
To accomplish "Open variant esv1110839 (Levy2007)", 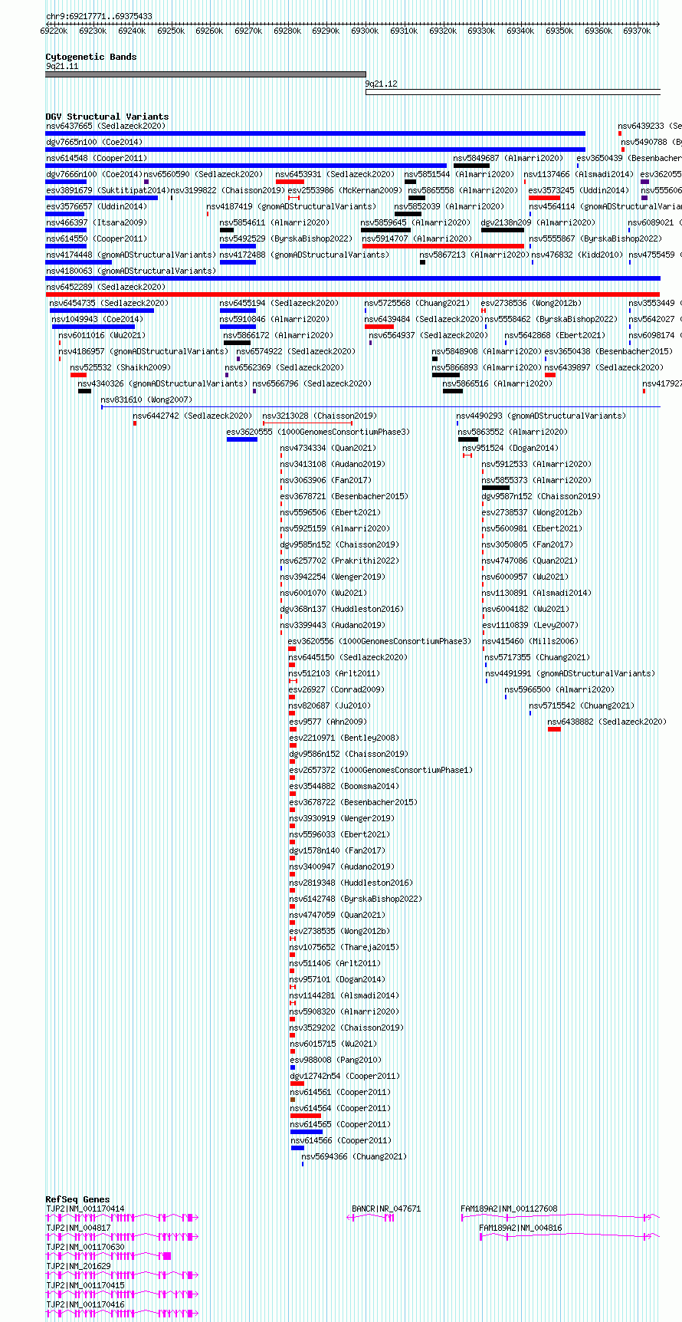I will point(530,625).
